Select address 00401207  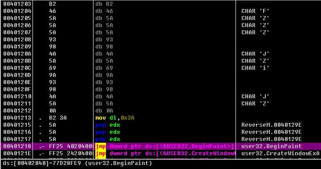pos(17,32)
